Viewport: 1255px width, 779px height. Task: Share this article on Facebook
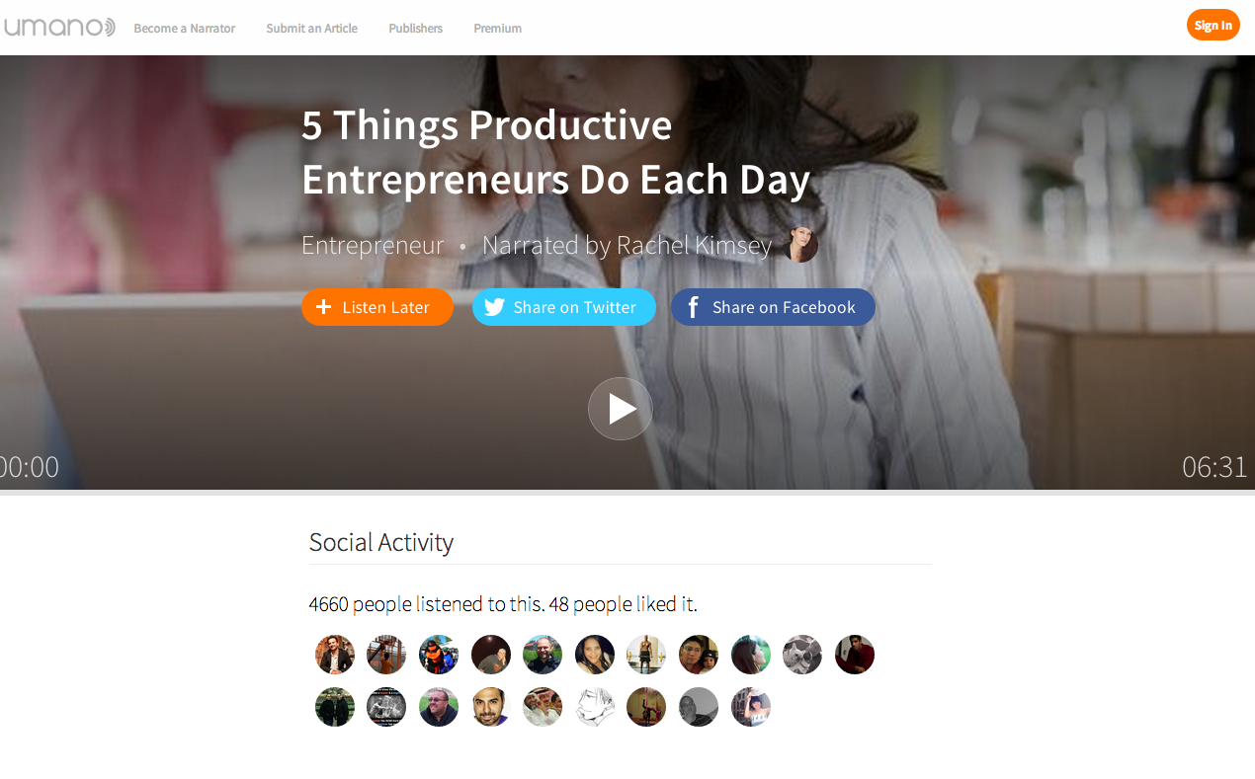pos(773,307)
